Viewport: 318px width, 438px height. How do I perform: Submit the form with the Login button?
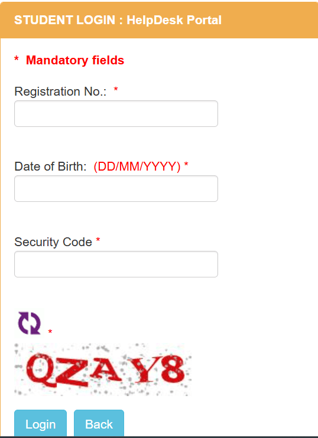tap(41, 424)
